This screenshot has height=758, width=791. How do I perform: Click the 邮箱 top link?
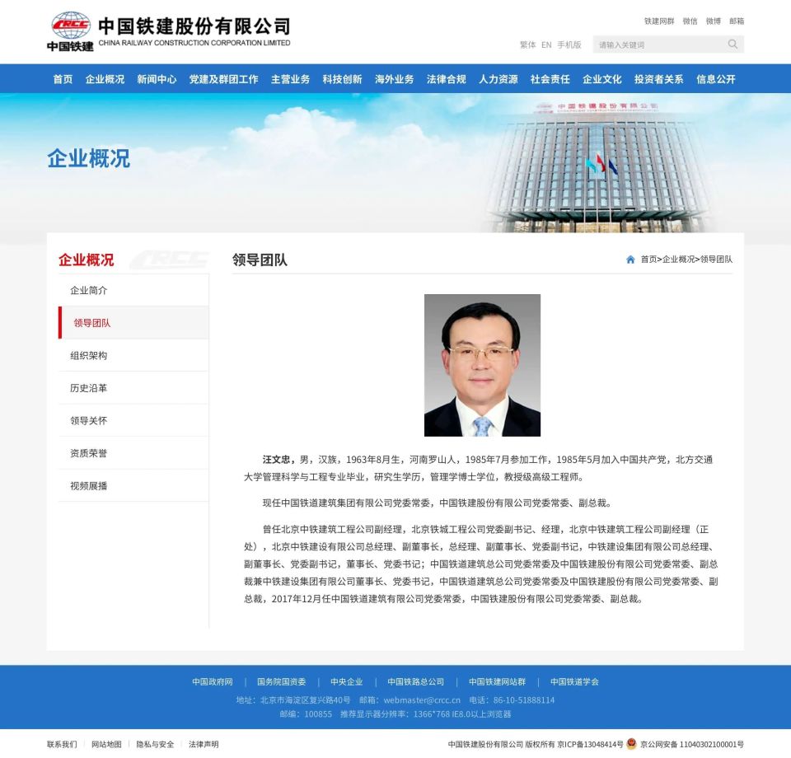click(737, 21)
